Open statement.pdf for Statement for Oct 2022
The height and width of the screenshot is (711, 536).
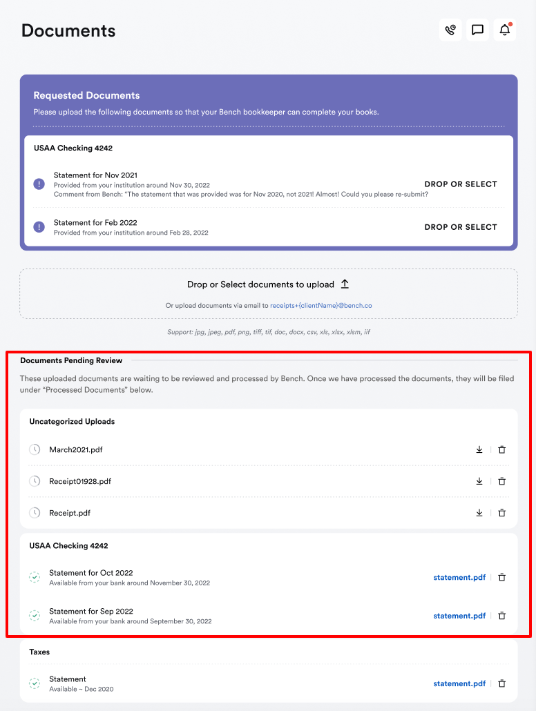pyautogui.click(x=459, y=577)
